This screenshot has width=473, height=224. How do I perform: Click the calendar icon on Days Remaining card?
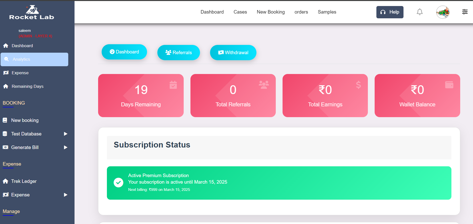click(173, 85)
